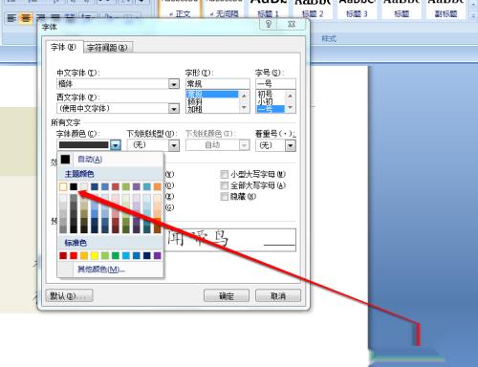The width and height of the screenshot is (478, 367).
Task: Switch to the 字符间距 tab
Action: [107, 48]
